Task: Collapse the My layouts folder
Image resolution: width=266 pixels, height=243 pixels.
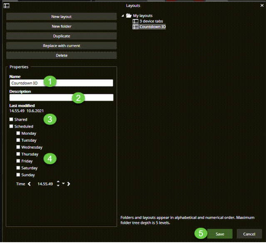Action: (123, 16)
